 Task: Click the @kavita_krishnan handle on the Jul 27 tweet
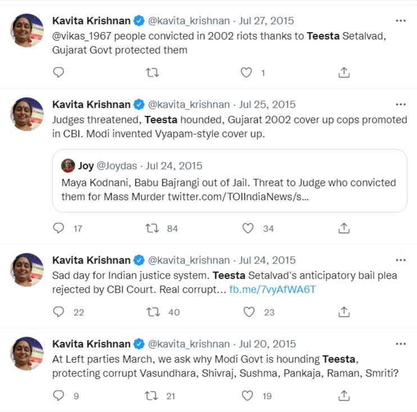tap(189, 21)
